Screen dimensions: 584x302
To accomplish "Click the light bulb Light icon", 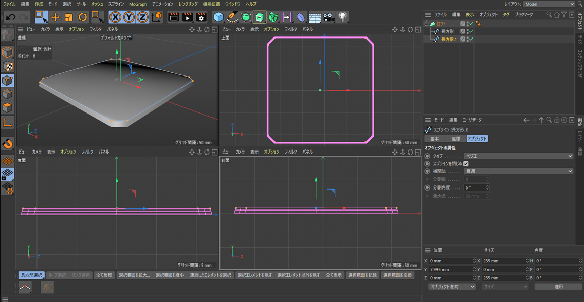I will click(x=343, y=17).
